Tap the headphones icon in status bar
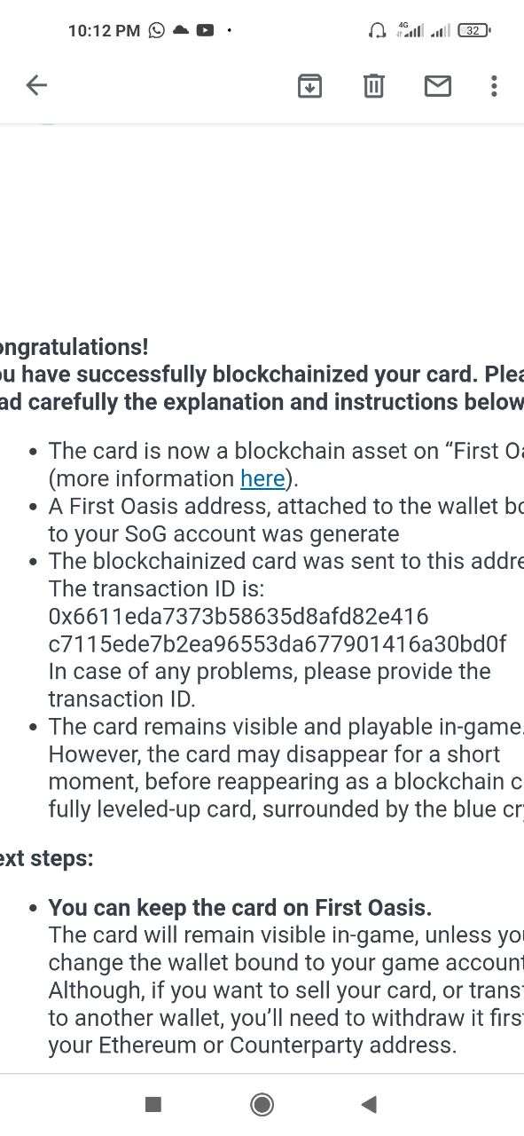This screenshot has width=524, height=1136. tap(377, 30)
